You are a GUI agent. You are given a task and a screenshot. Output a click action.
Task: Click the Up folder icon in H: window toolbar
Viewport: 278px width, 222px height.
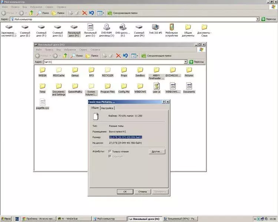pyautogui.click(x=65, y=56)
